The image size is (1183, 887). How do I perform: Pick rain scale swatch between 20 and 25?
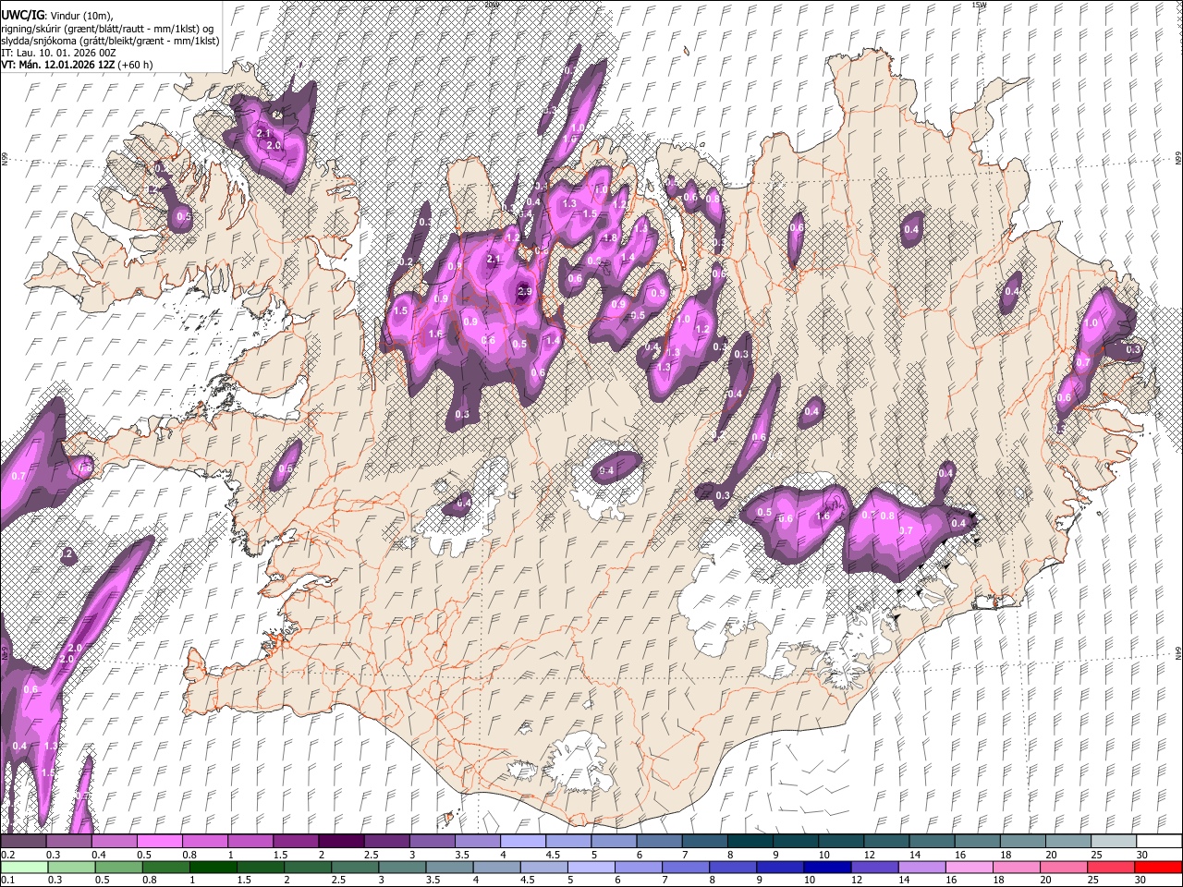point(1065,868)
